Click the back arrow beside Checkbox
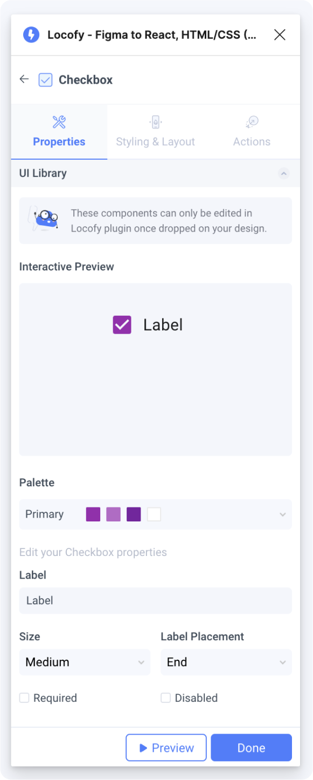Screen dimensions: 313x780 pyautogui.click(x=24, y=79)
